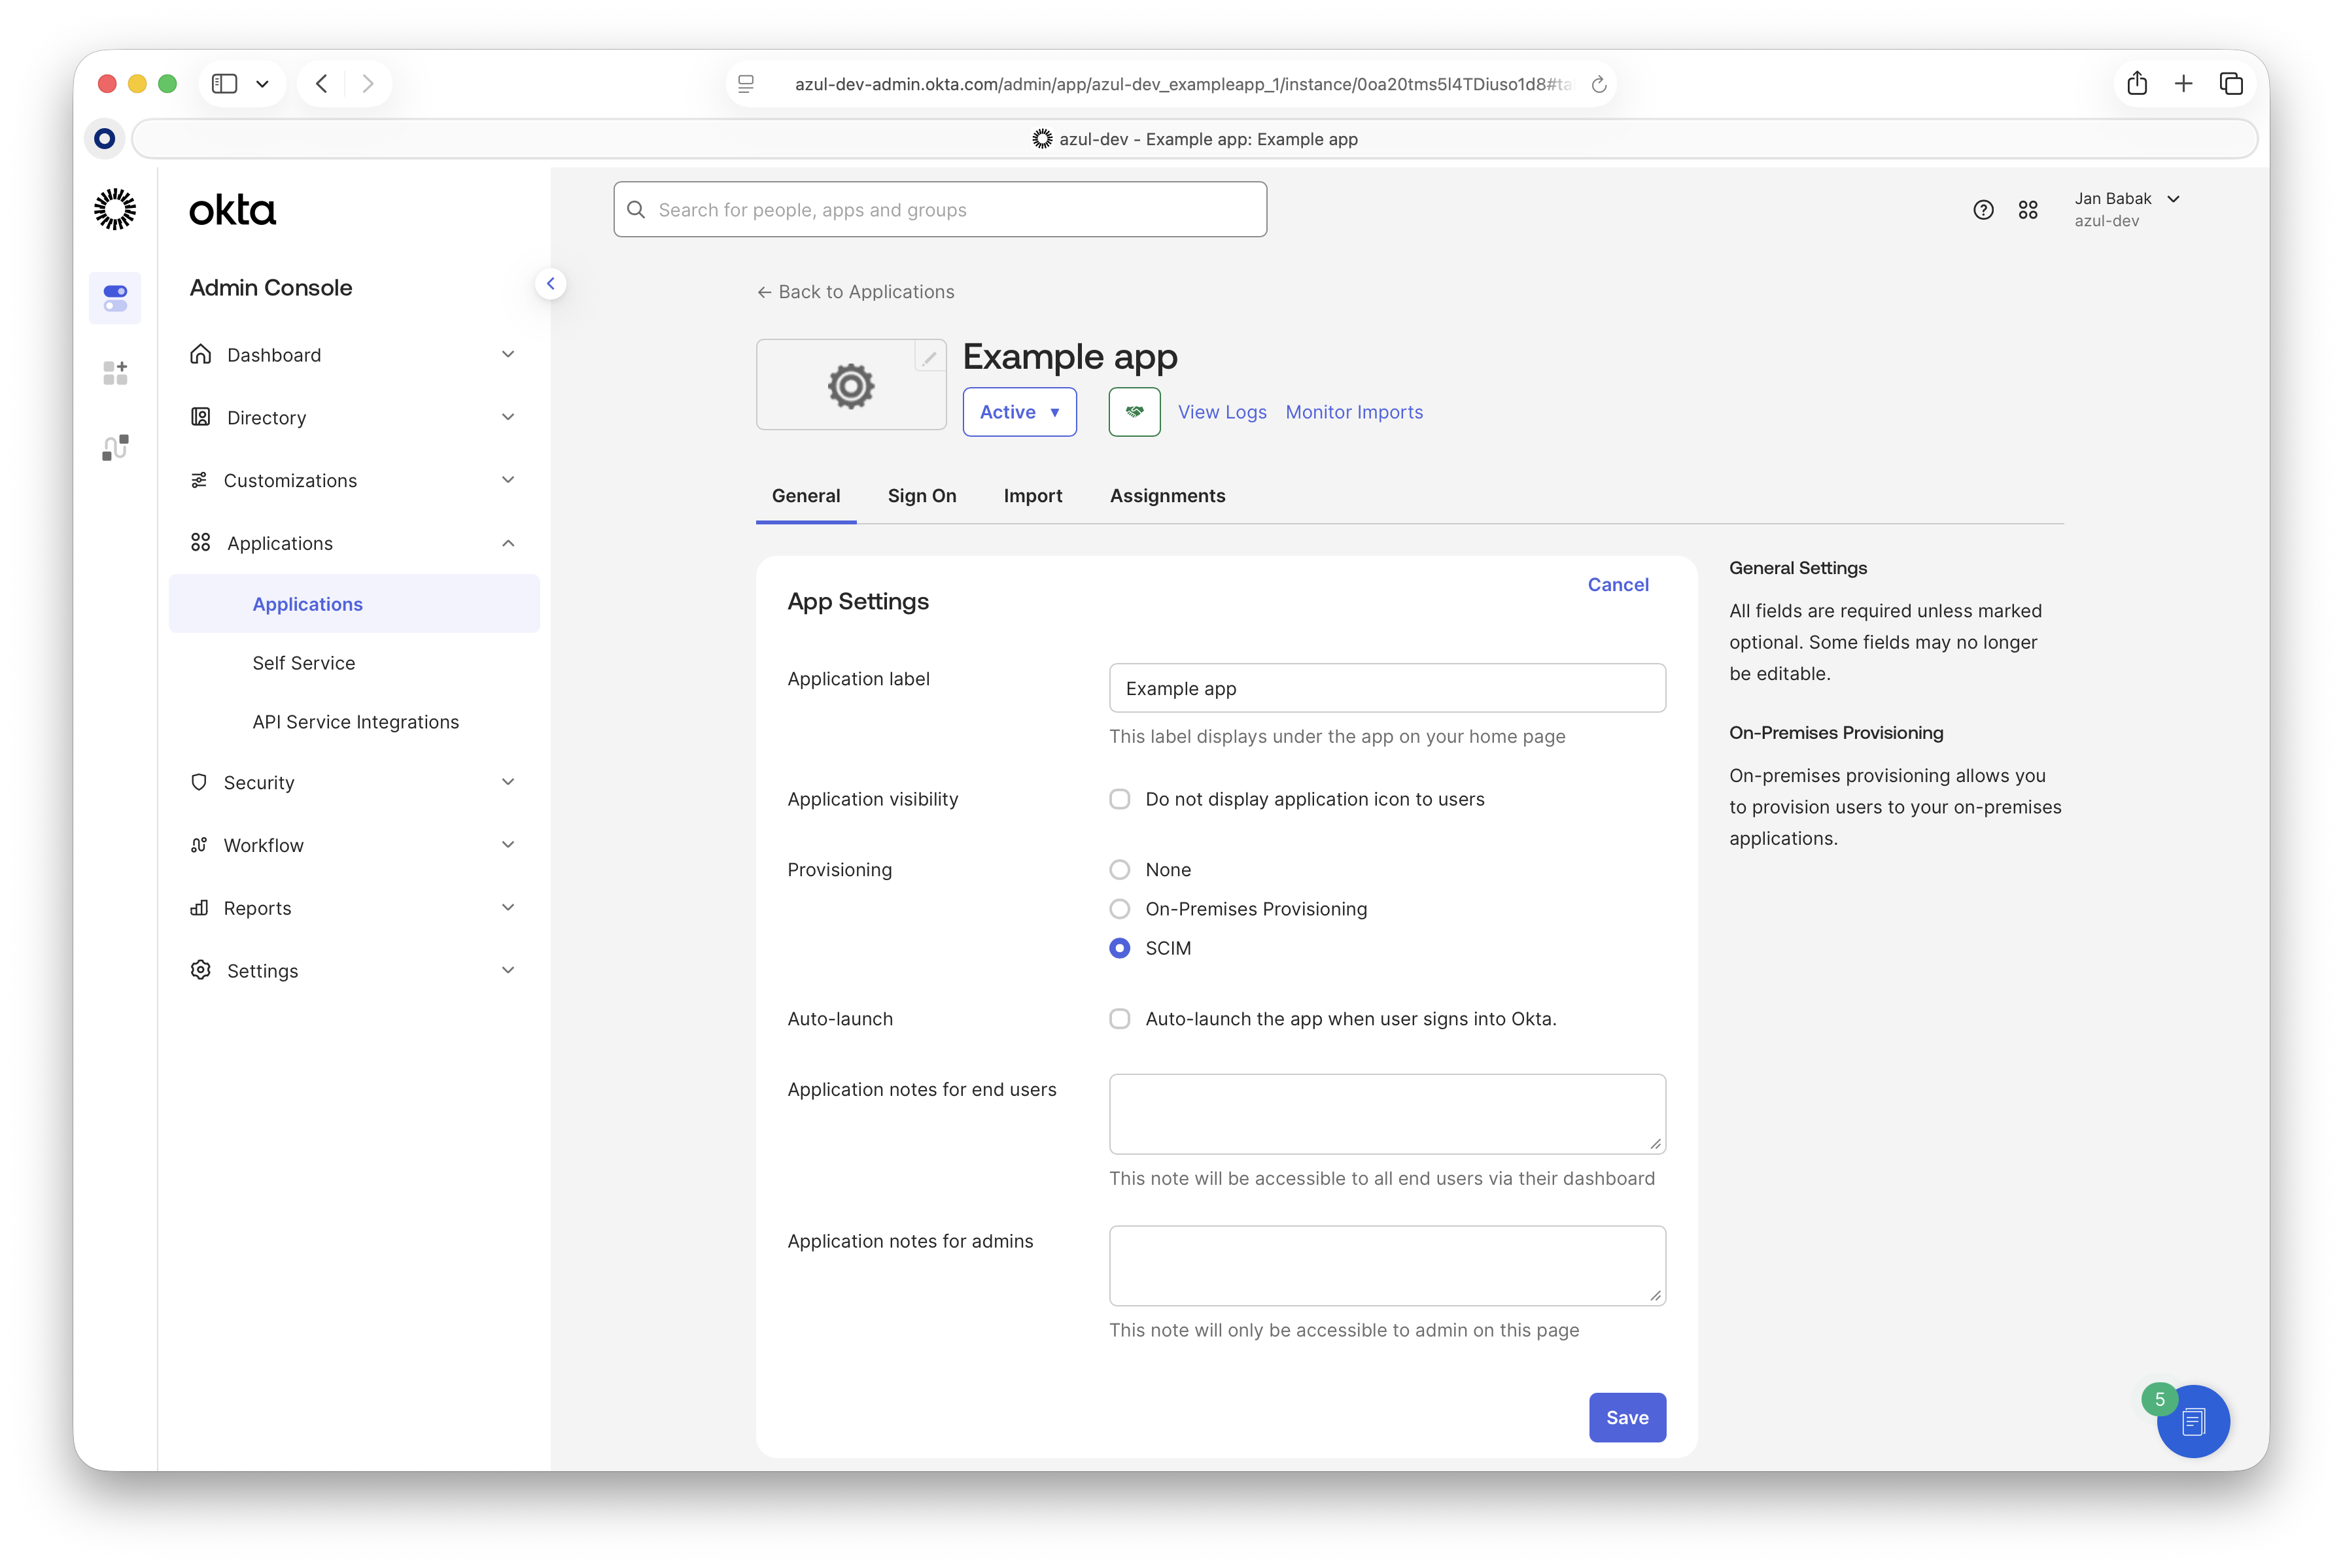This screenshot has width=2343, height=1568.
Task: Click the help question mark icon
Action: [x=1983, y=210]
